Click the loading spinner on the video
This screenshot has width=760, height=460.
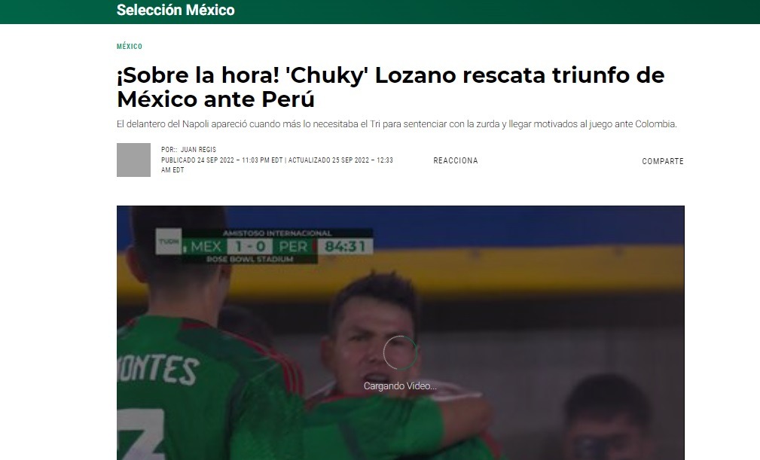[400, 352]
